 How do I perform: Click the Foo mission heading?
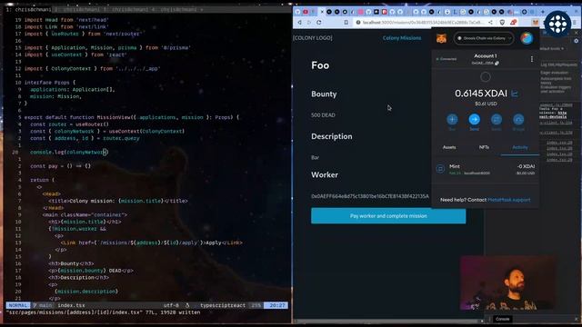(320, 65)
